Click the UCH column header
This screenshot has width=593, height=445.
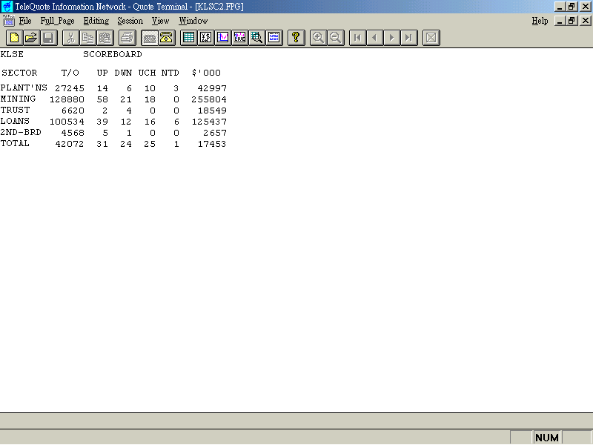point(147,73)
